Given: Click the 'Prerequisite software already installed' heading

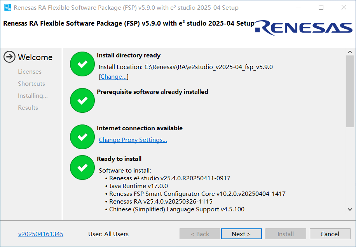Looking at the screenshot, I should coord(153,92).
